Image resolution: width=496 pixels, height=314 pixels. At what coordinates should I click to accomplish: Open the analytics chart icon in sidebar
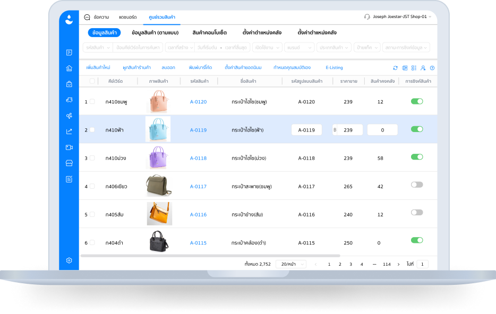coord(69,132)
